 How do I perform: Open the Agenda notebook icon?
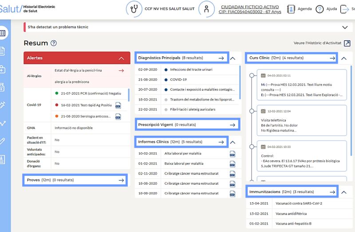pos(291,9)
